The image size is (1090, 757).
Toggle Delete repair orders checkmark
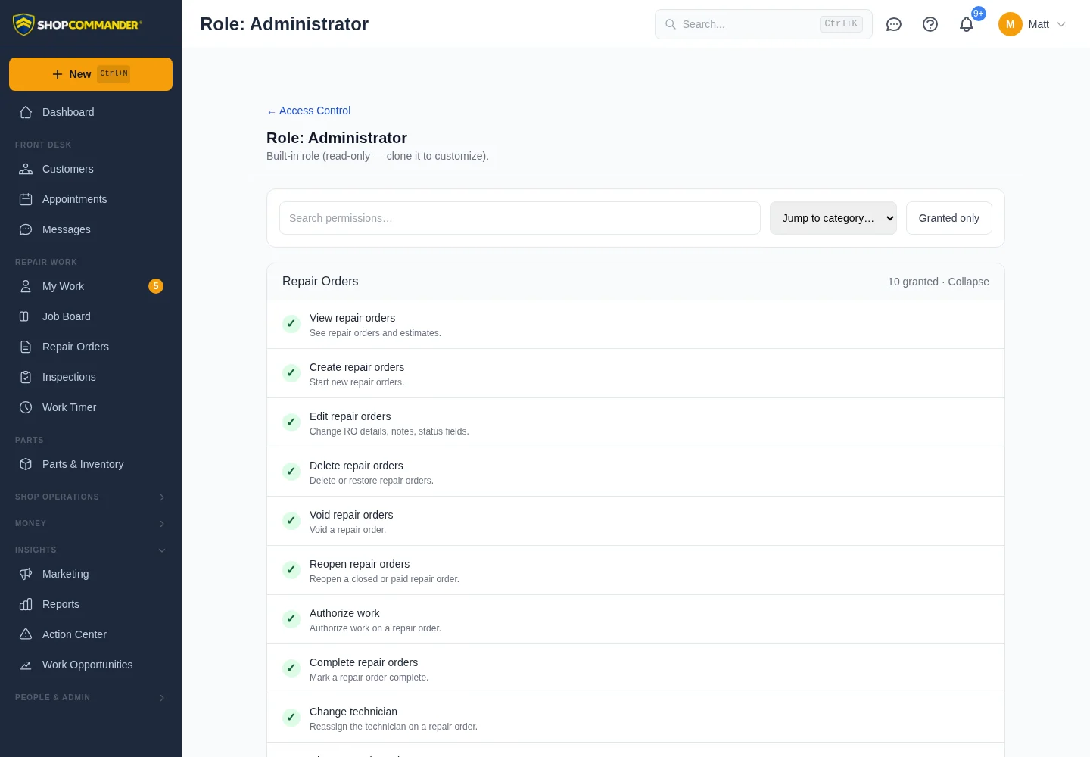(x=291, y=472)
